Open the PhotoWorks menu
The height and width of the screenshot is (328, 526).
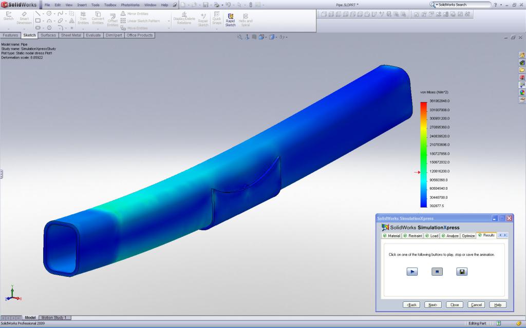coord(130,5)
